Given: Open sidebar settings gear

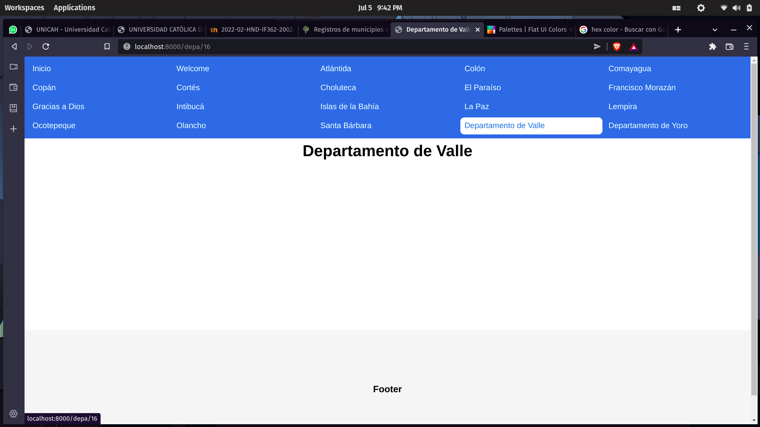Looking at the screenshot, I should (13, 414).
